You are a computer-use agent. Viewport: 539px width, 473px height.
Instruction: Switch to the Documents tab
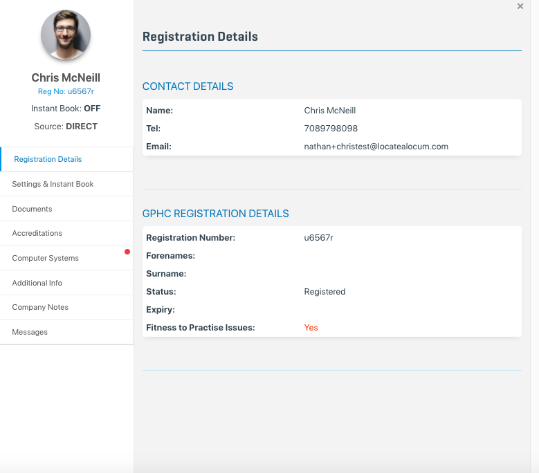[32, 209]
